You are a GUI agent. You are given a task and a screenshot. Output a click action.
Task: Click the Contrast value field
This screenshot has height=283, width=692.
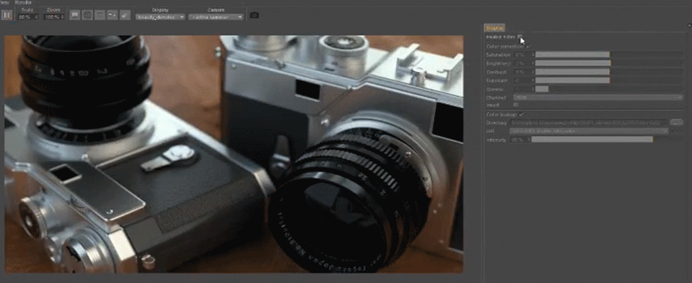524,72
